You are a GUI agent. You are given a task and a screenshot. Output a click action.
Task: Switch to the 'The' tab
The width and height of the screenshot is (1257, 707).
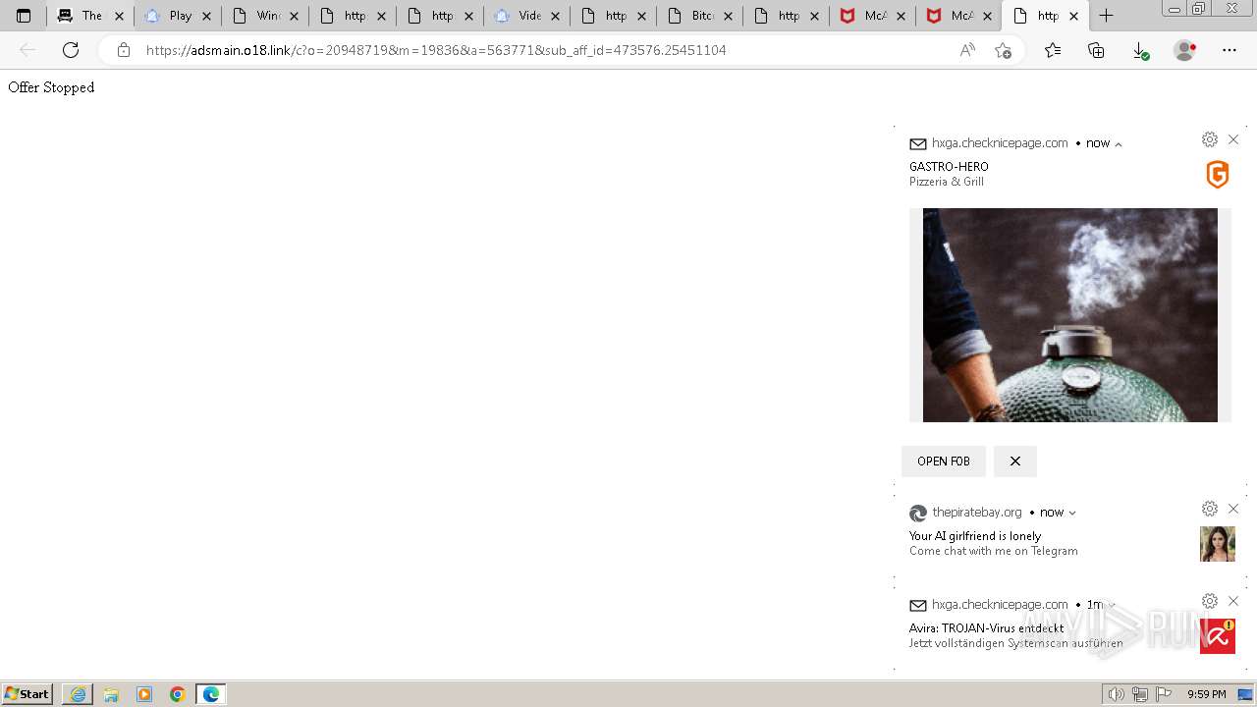[x=90, y=16]
